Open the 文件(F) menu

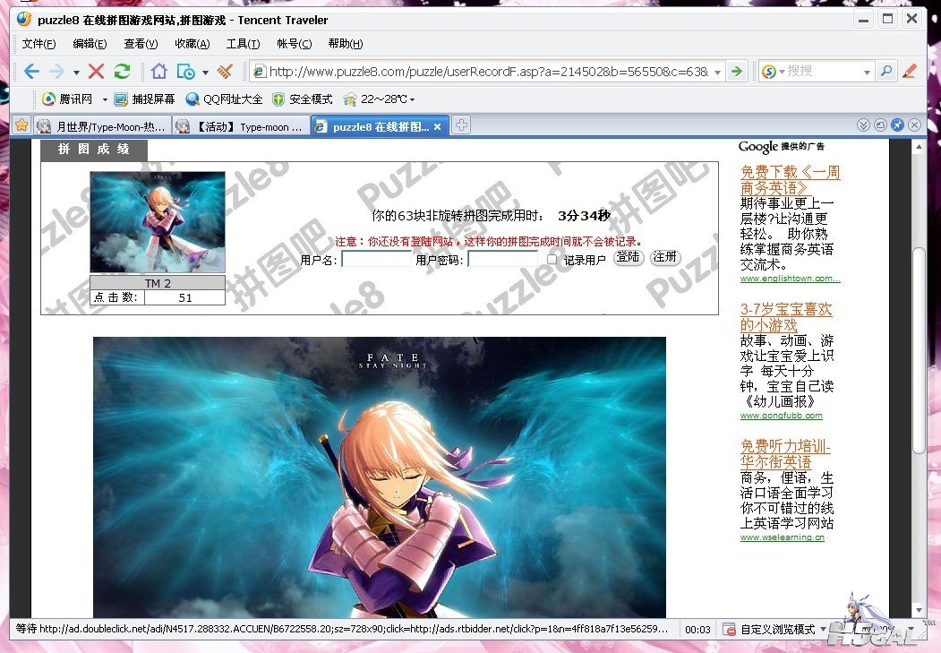[39, 44]
